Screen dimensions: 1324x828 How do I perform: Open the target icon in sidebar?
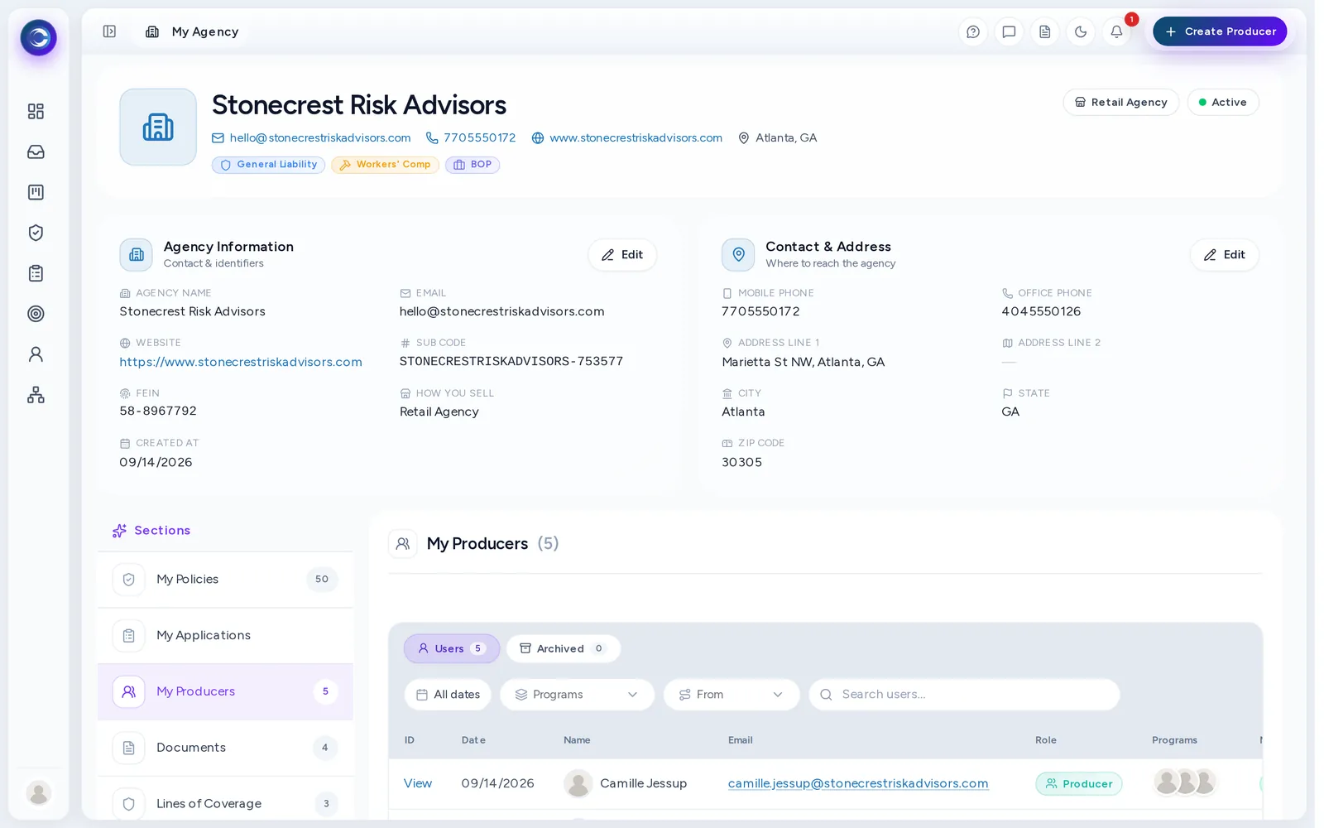[x=36, y=314]
